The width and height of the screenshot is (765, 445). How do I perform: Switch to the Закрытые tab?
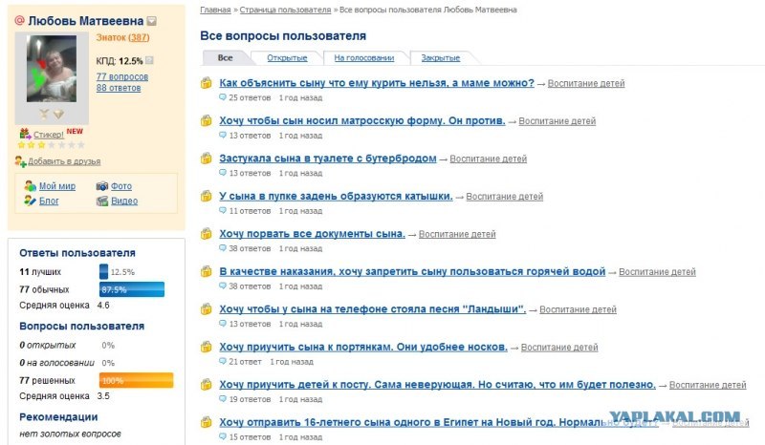(441, 57)
